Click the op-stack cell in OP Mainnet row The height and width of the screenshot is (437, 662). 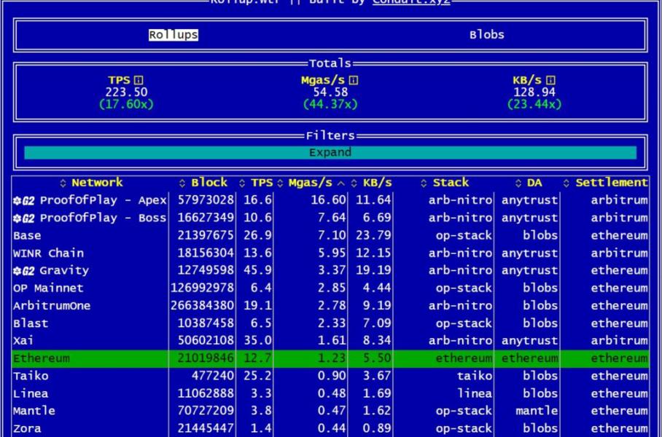(x=464, y=288)
